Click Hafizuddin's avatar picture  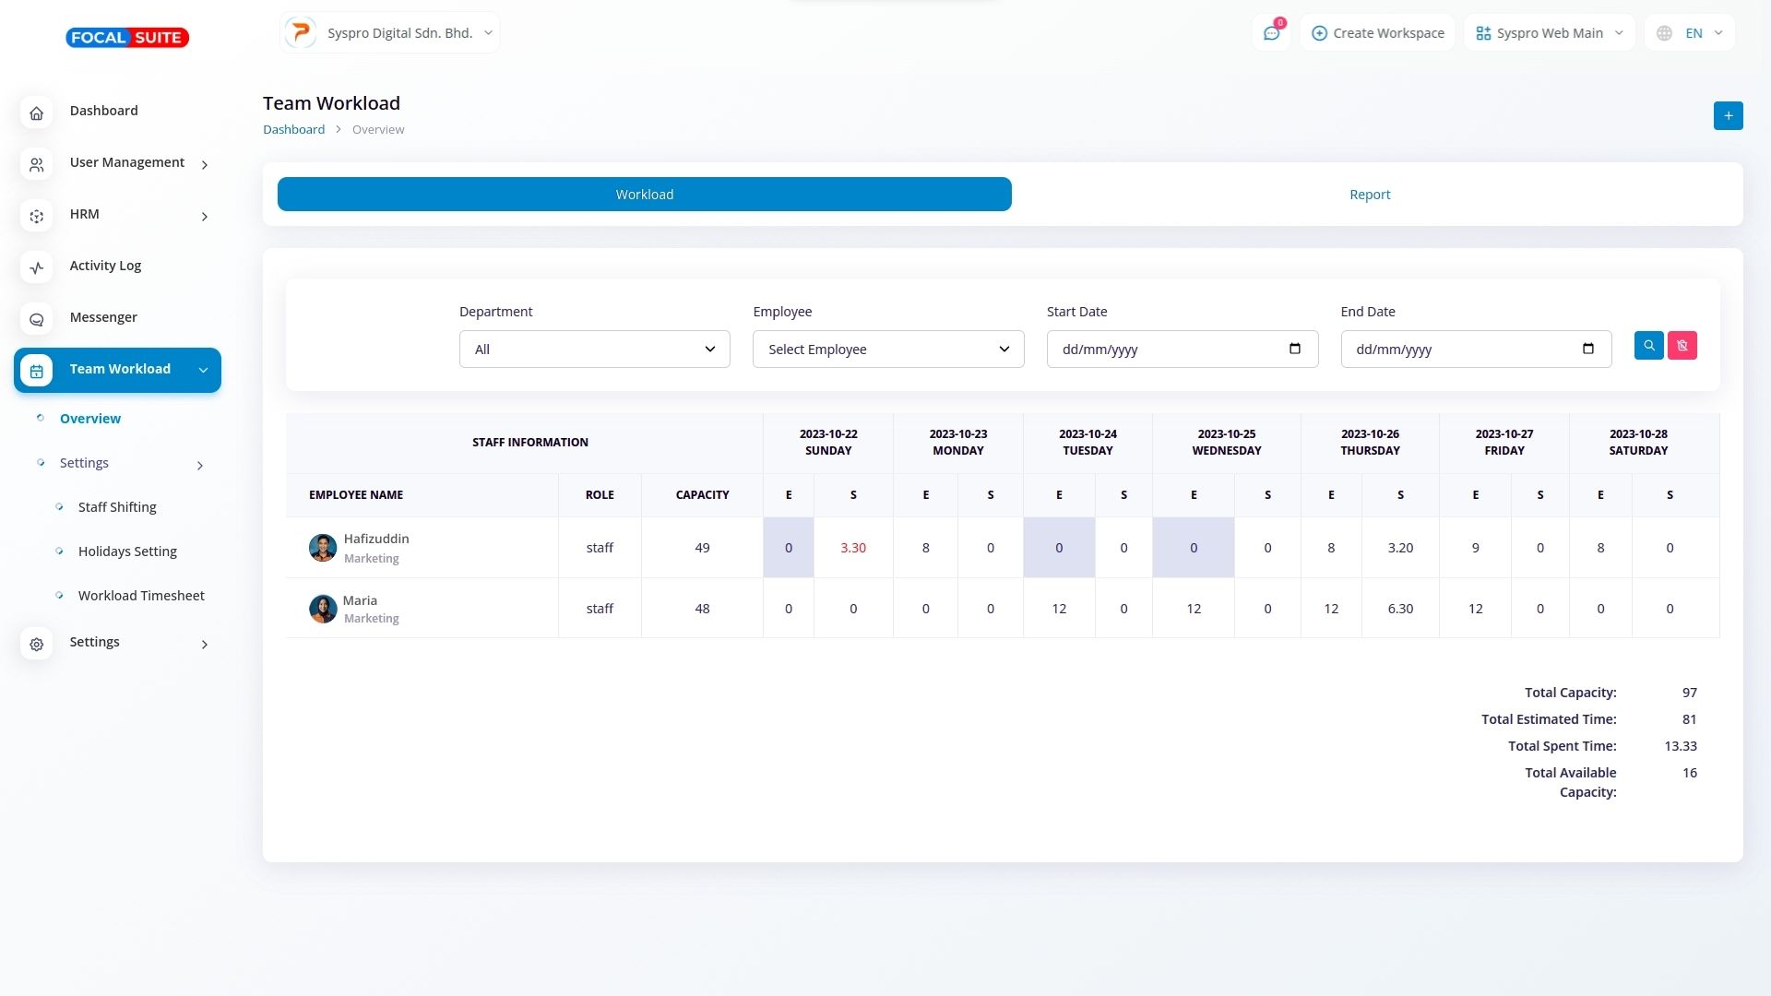(322, 548)
